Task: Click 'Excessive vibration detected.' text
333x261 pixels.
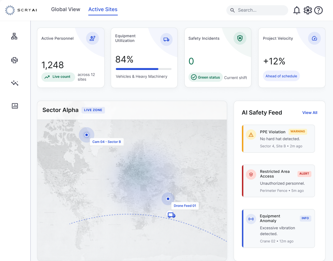Action: tap(277, 231)
